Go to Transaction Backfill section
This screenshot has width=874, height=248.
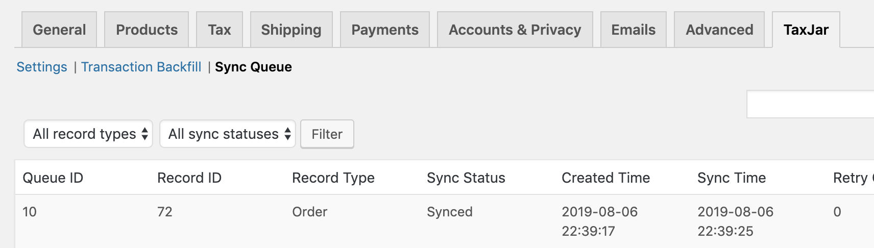coord(141,67)
